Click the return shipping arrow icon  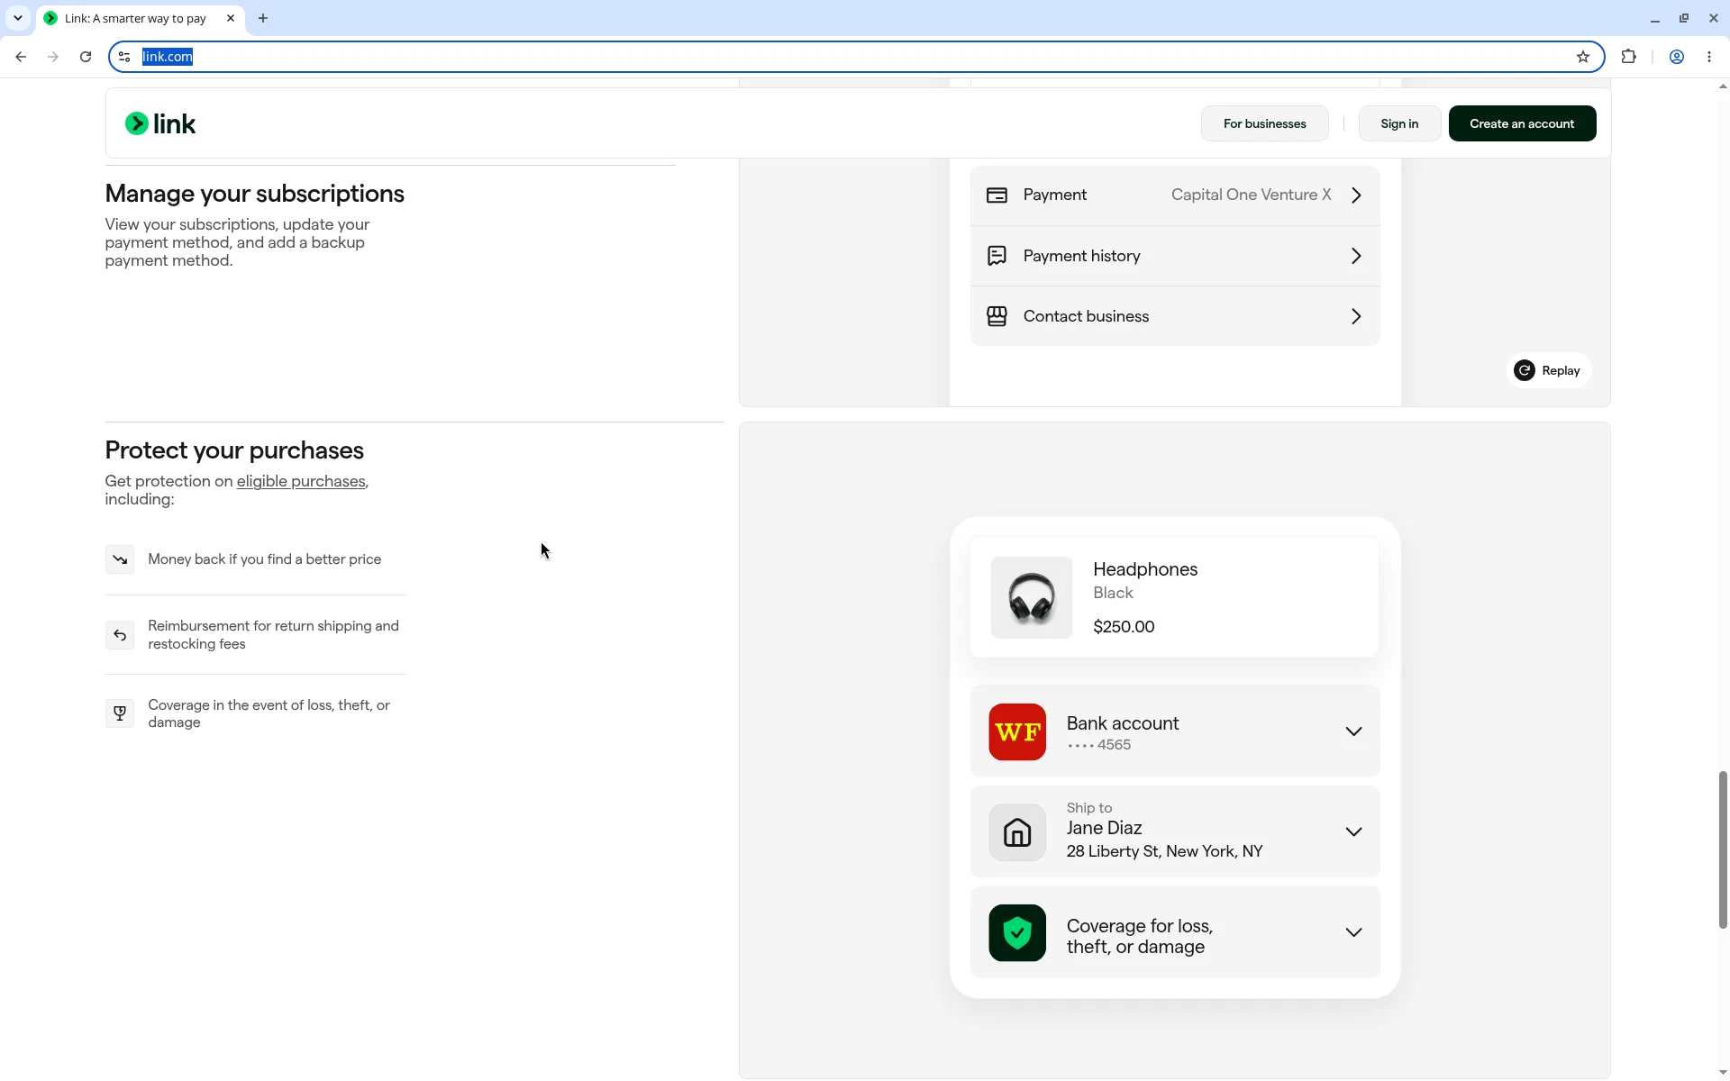[120, 635]
